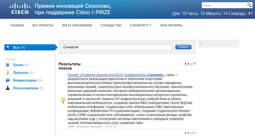Image resolution: width=255 pixels, height=137 pixels.
Task: Open the СООБЩЕСТВО section
Action: click(x=111, y=25)
